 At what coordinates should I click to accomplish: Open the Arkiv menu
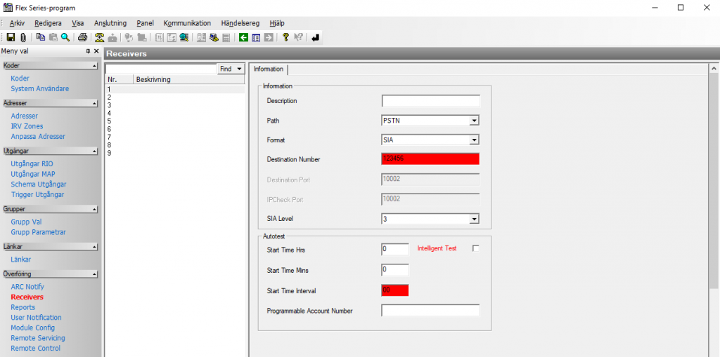17,23
